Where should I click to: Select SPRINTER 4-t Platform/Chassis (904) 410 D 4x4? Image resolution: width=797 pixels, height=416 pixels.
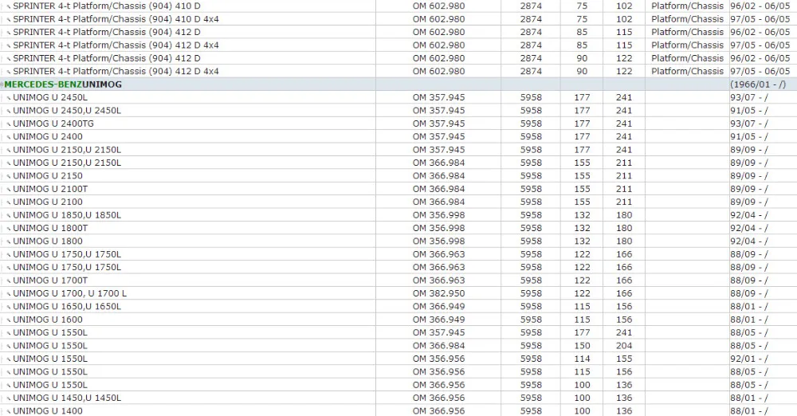pos(116,19)
